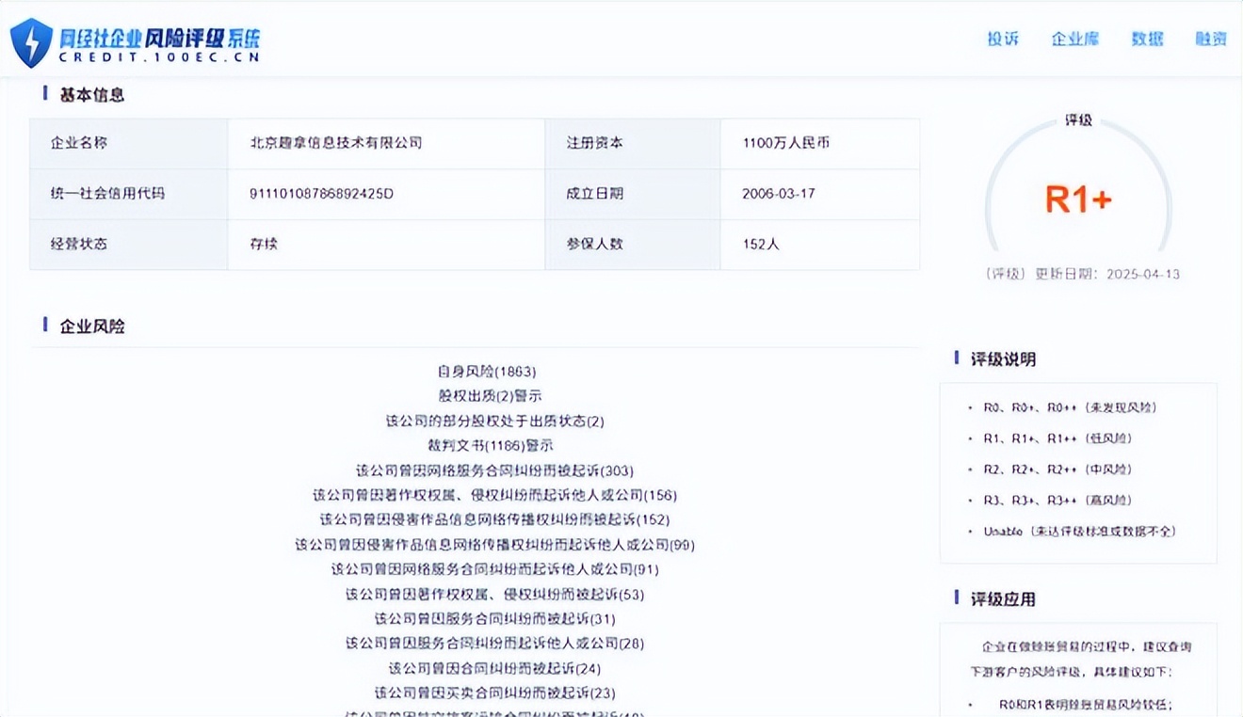Image resolution: width=1243 pixels, height=717 pixels.
Task: Click the 152人 value
Action: (x=761, y=245)
